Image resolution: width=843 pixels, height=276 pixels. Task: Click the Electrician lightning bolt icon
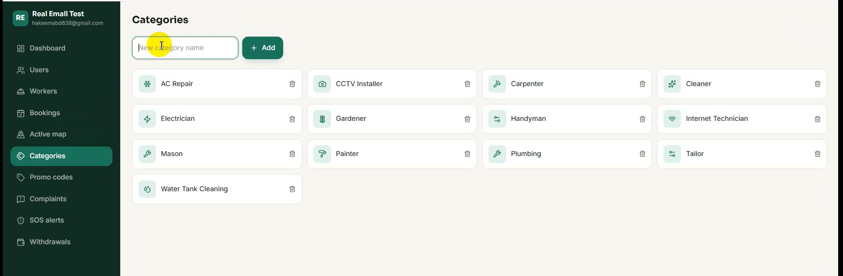[x=147, y=119]
